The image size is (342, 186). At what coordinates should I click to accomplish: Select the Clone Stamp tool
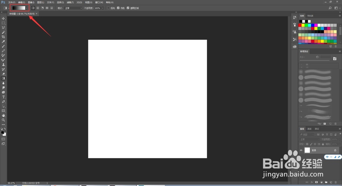coord(3,64)
